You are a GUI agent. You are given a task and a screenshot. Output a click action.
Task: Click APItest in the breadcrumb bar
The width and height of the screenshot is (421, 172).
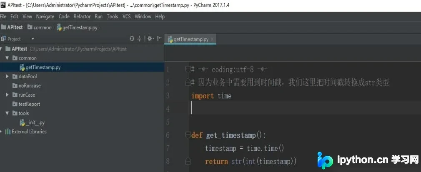pos(12,27)
